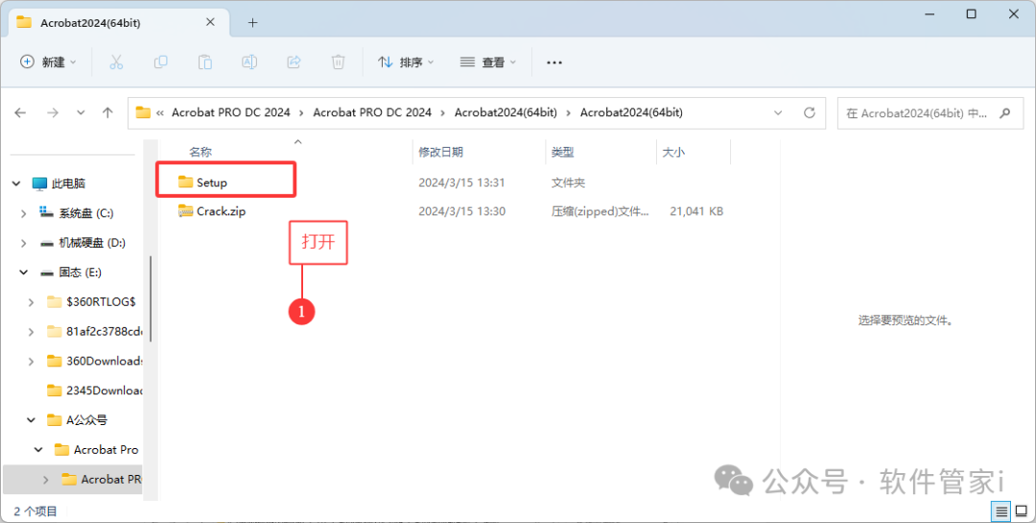Expand the 机械硬盘 (D:) drive node
The width and height of the screenshot is (1036, 523).
pos(24,244)
